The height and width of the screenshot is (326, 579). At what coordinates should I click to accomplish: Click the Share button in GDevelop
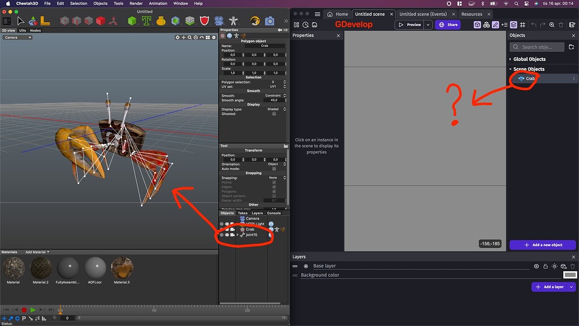(x=448, y=24)
